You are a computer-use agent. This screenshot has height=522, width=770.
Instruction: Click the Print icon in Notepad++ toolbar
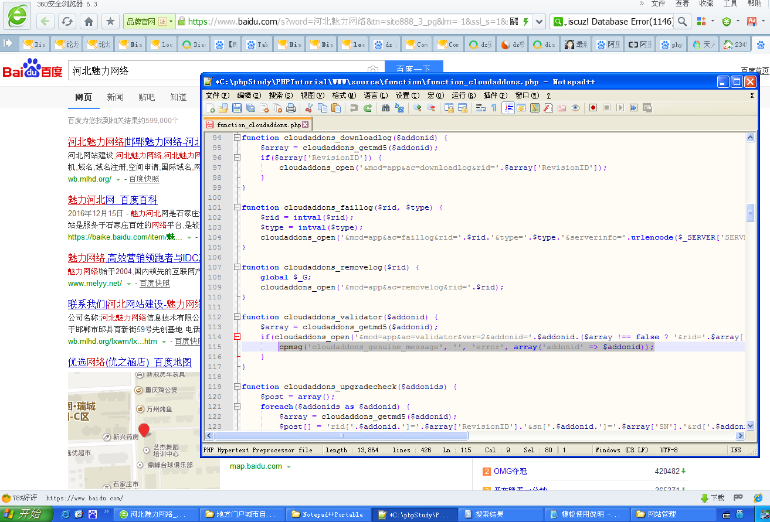[x=291, y=108]
